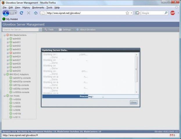The height and width of the screenshot is (139, 181).
Task: Click log scrollbar down arrow
Action: tap(137, 92)
